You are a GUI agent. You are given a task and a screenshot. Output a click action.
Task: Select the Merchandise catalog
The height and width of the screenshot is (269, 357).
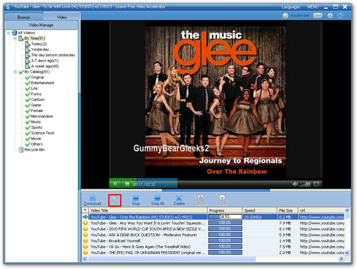click(42, 116)
